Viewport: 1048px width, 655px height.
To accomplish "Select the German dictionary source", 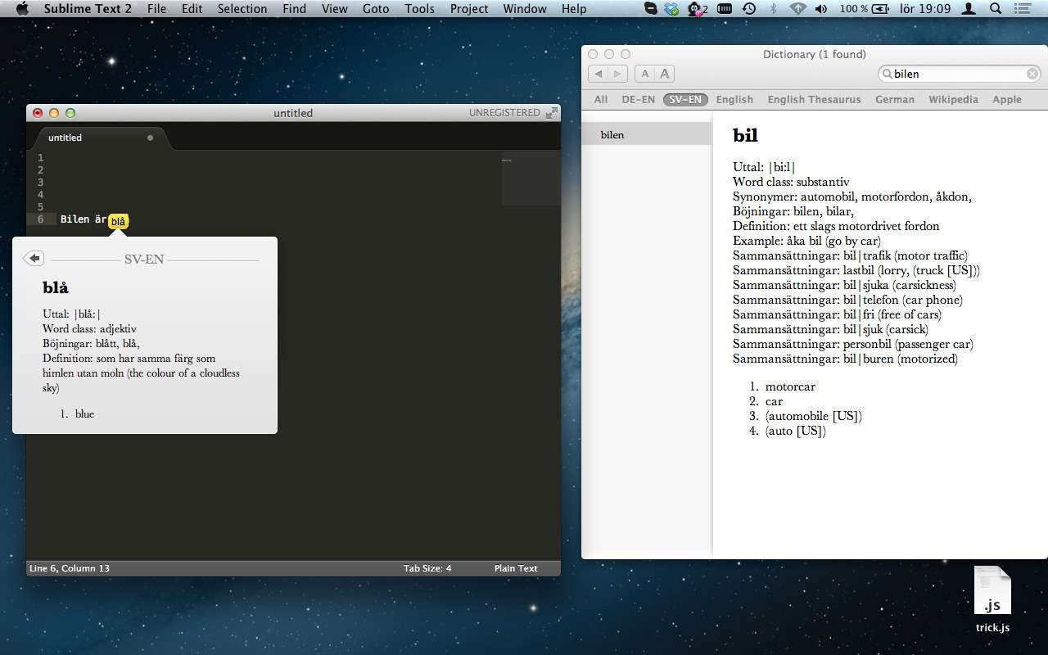I will tap(895, 99).
